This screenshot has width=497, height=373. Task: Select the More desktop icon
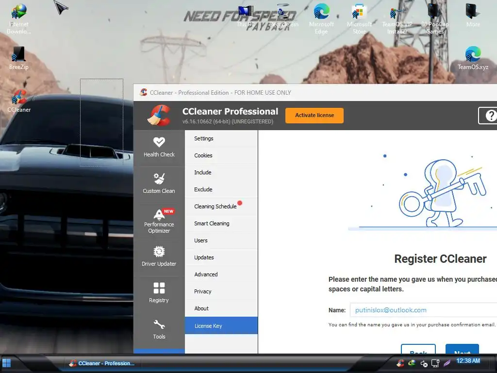(473, 15)
